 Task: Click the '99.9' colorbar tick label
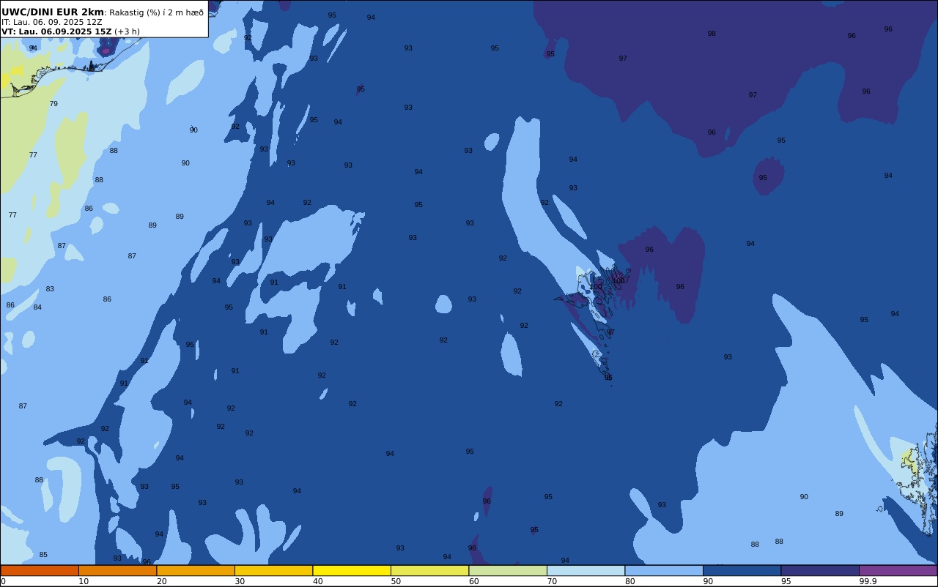(868, 581)
